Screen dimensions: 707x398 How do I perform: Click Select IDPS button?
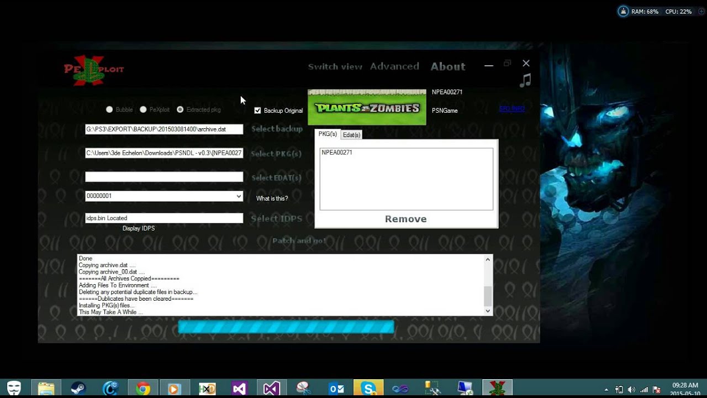pos(276,218)
